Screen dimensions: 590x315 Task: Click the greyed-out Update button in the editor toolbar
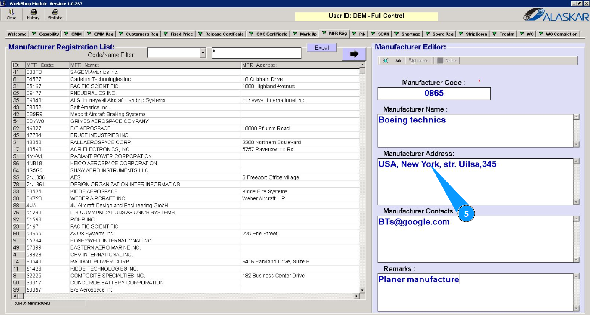pyautogui.click(x=418, y=61)
